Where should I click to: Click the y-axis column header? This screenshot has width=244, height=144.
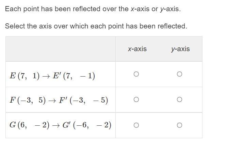click(x=180, y=49)
